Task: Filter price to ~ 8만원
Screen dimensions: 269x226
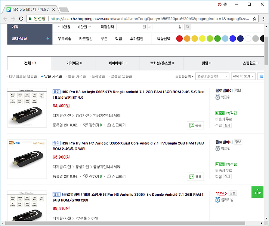Action: (x=64, y=27)
